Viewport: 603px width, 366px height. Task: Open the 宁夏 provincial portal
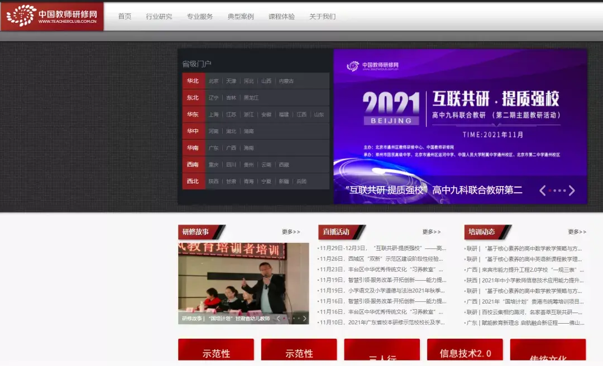point(266,182)
